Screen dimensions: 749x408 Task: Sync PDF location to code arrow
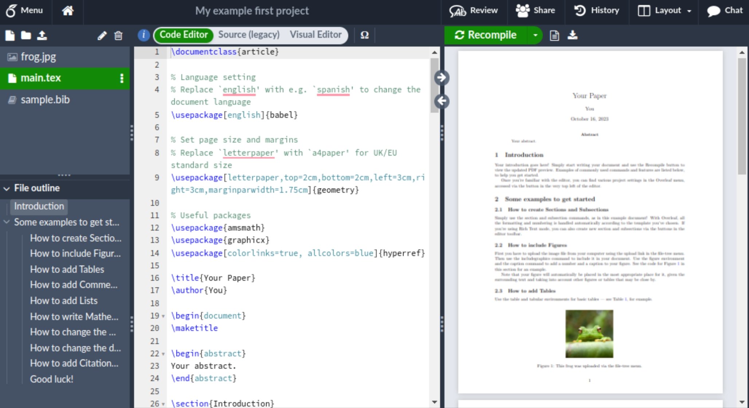[x=442, y=101]
